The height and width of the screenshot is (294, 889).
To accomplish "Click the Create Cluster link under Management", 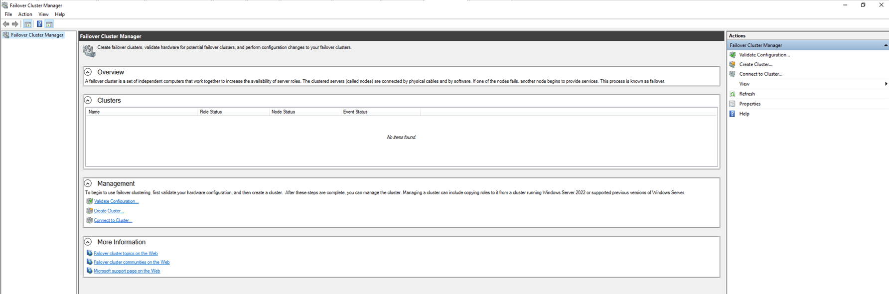I will click(109, 211).
